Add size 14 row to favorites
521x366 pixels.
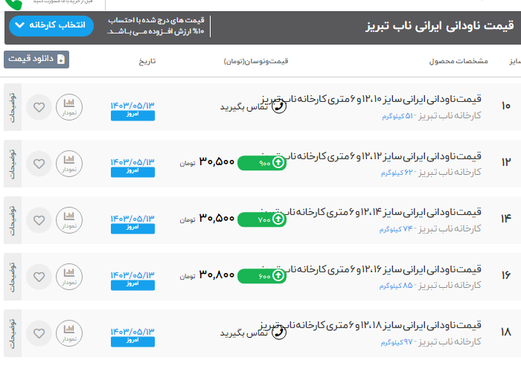(39, 219)
